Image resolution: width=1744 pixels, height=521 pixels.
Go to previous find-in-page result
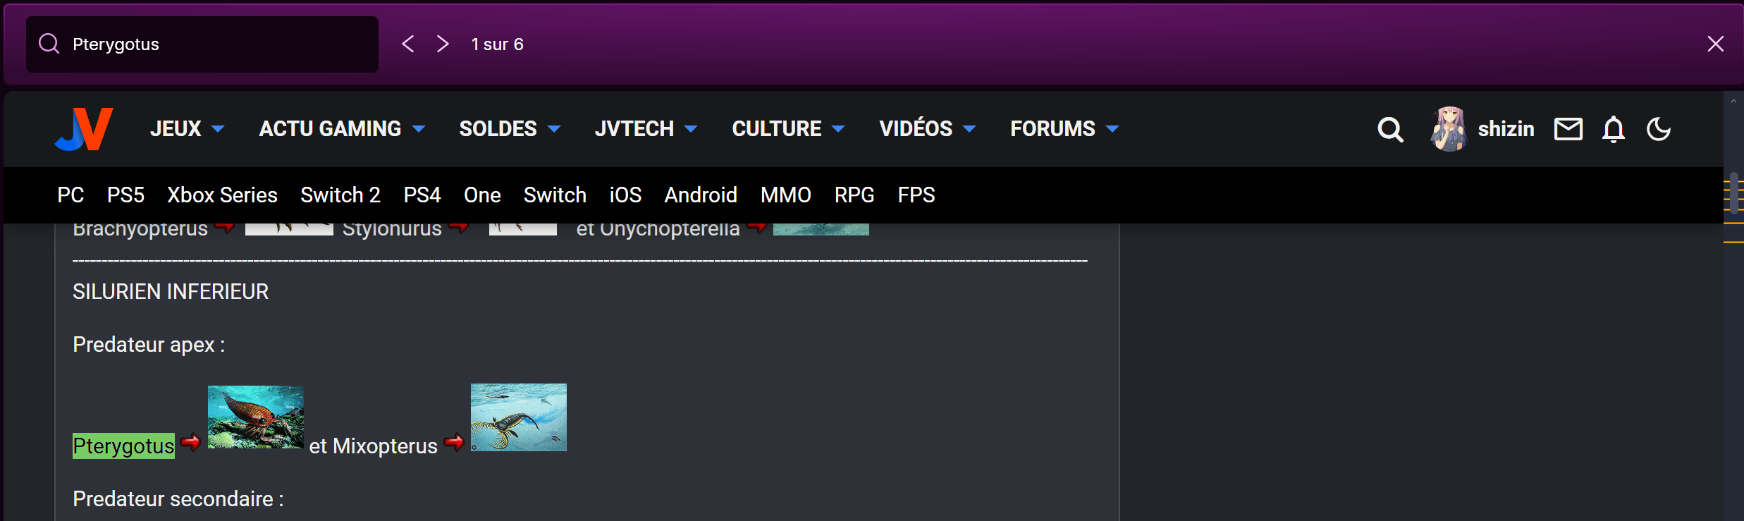click(x=408, y=44)
